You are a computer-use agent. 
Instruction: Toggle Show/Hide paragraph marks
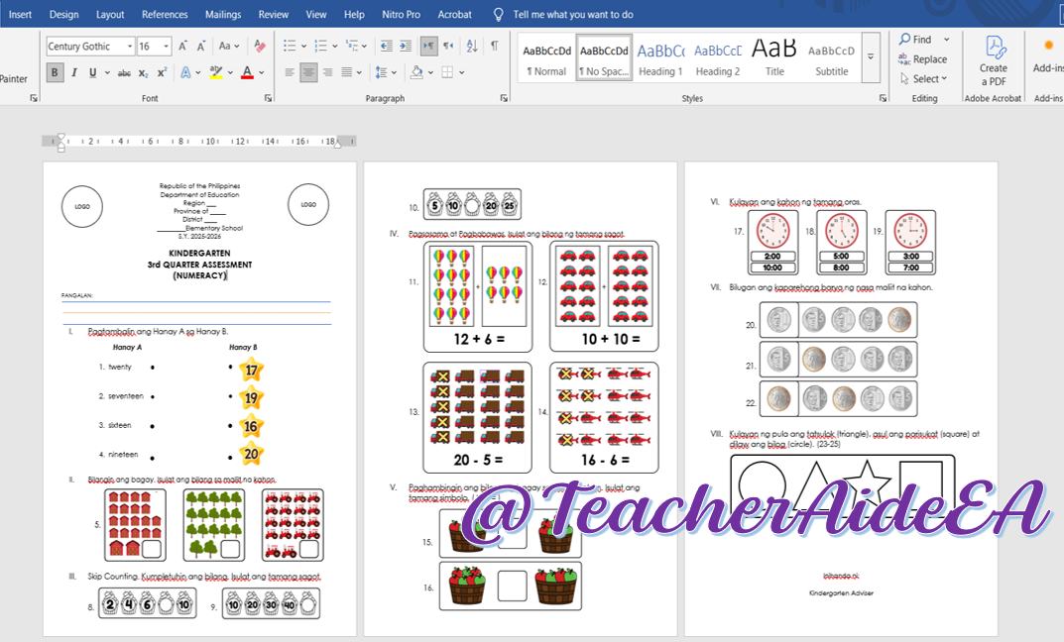[x=495, y=47]
